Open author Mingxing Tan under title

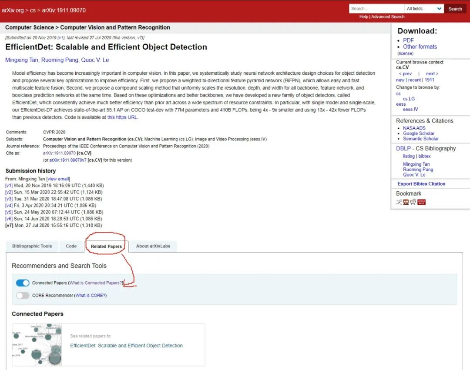tap(22, 60)
